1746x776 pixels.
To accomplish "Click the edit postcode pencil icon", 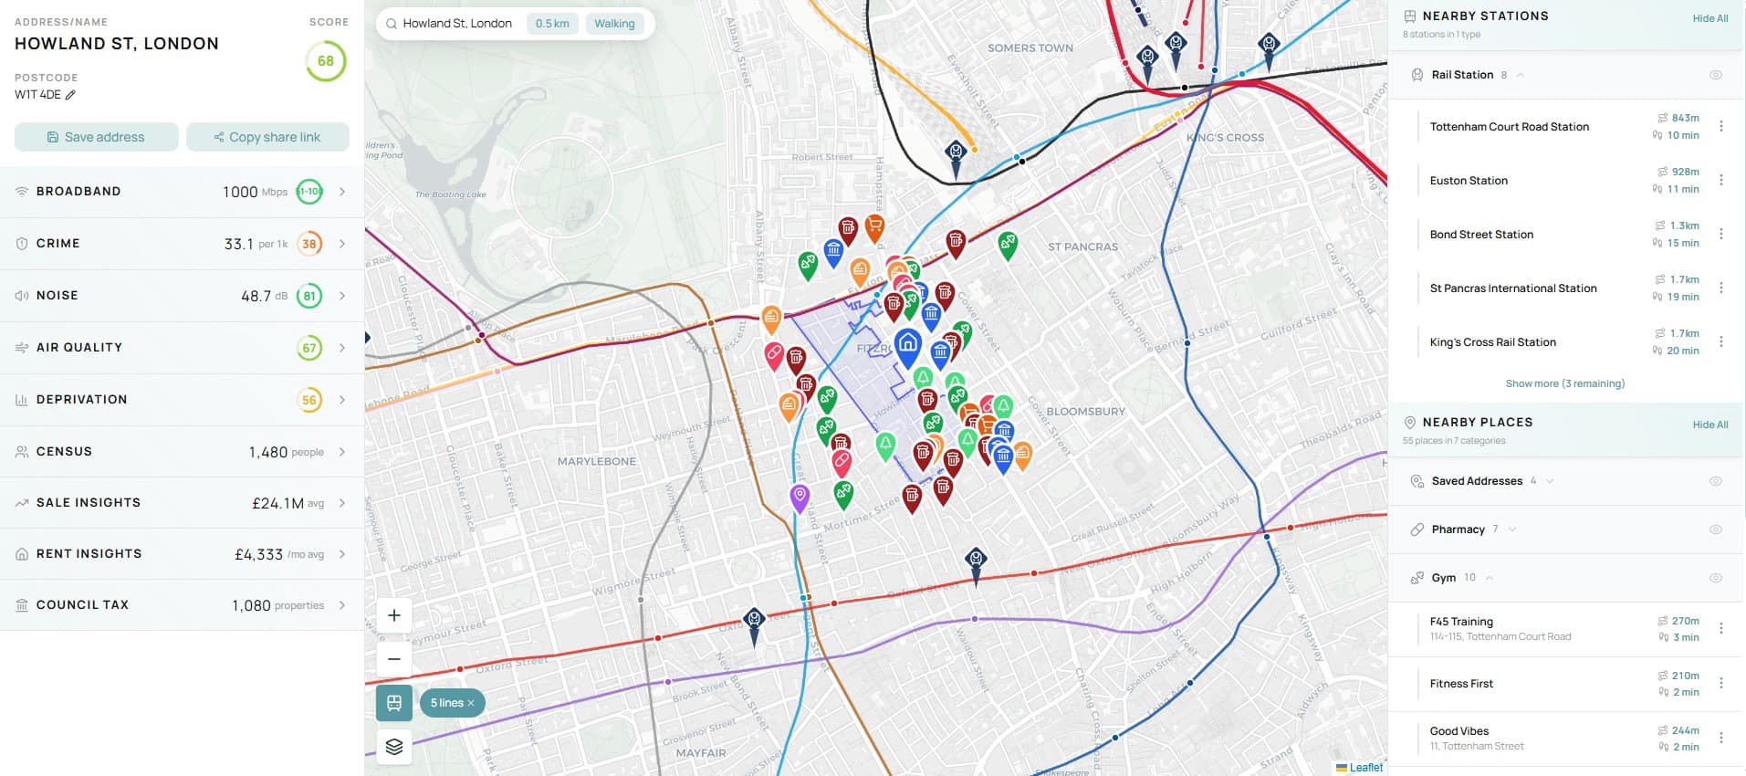I will click(70, 95).
